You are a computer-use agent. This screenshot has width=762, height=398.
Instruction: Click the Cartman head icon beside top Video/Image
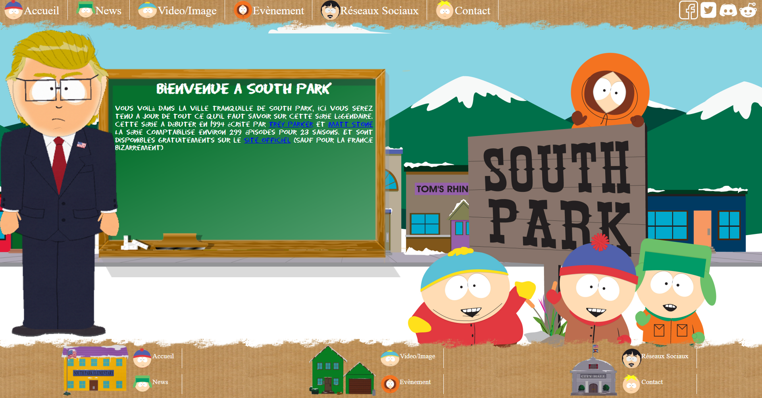147,10
